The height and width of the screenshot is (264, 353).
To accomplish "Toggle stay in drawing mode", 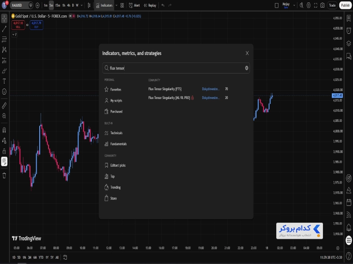I will [x=4, y=140].
